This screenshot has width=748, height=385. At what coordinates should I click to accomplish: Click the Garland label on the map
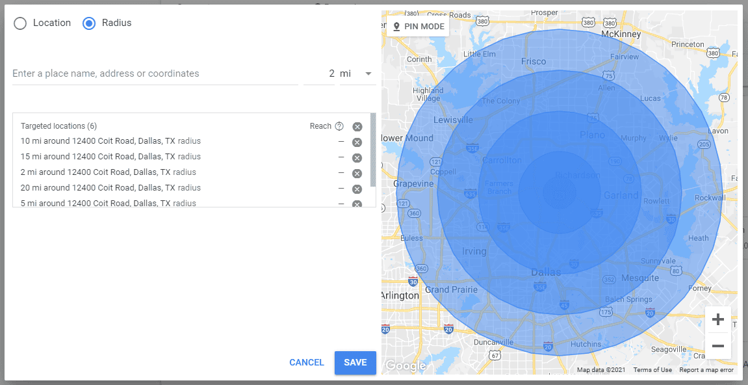tap(621, 195)
